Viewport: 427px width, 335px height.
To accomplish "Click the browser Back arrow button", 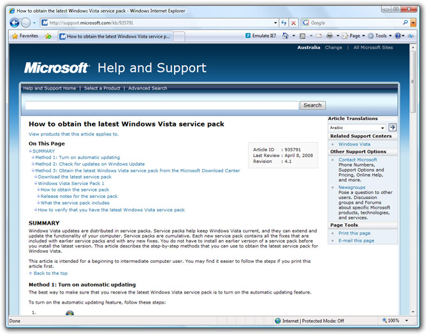I will coord(15,23).
